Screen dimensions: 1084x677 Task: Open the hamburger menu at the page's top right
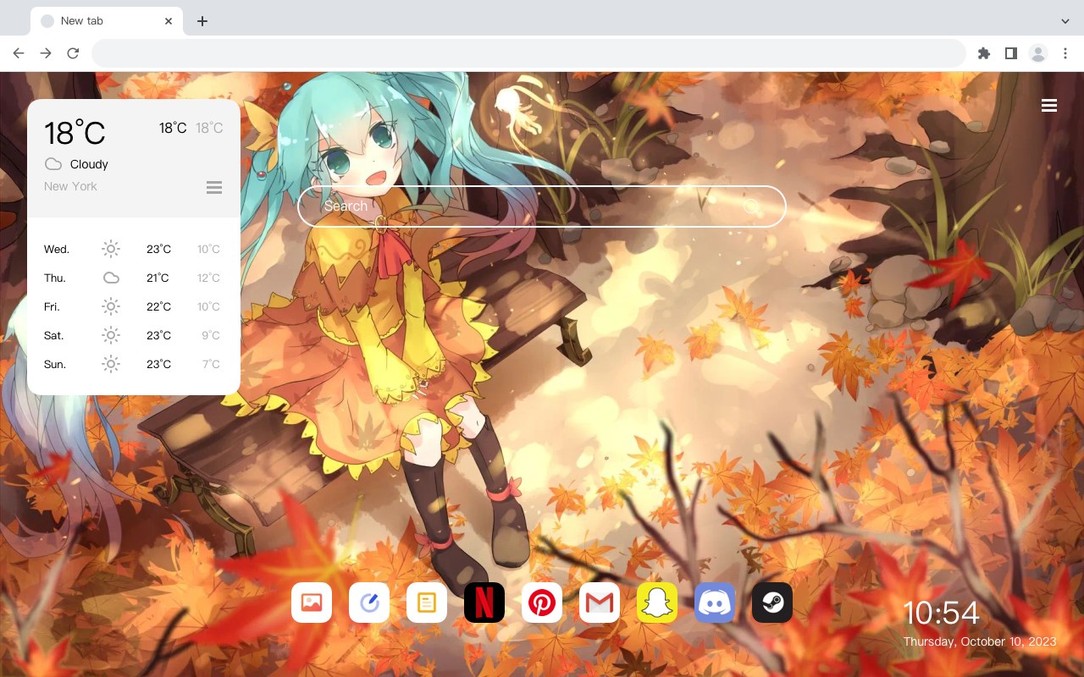point(1049,106)
